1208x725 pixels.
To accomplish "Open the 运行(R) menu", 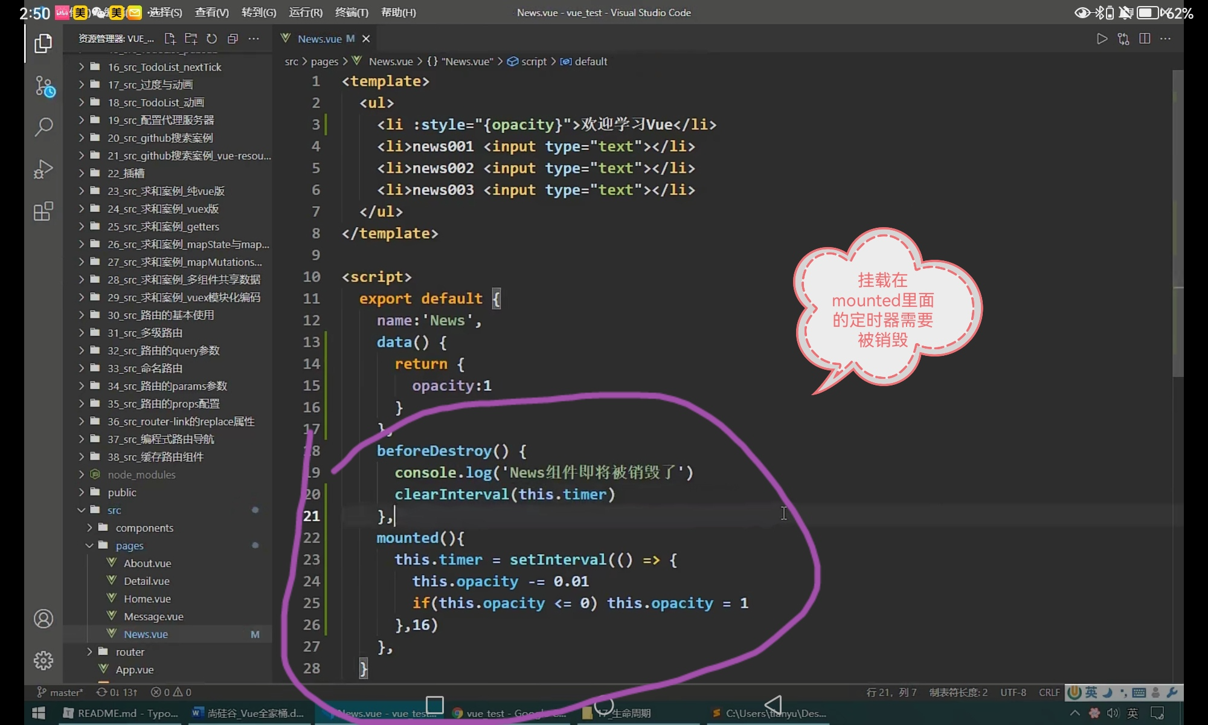I will coord(306,13).
